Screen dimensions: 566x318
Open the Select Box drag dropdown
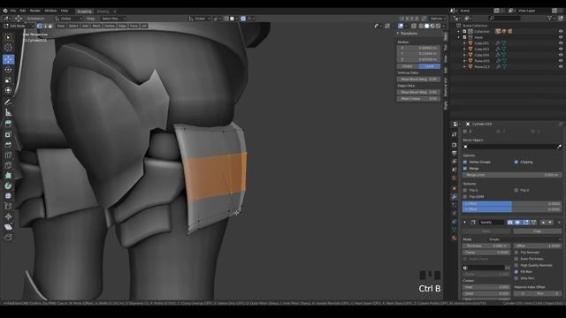pos(113,19)
